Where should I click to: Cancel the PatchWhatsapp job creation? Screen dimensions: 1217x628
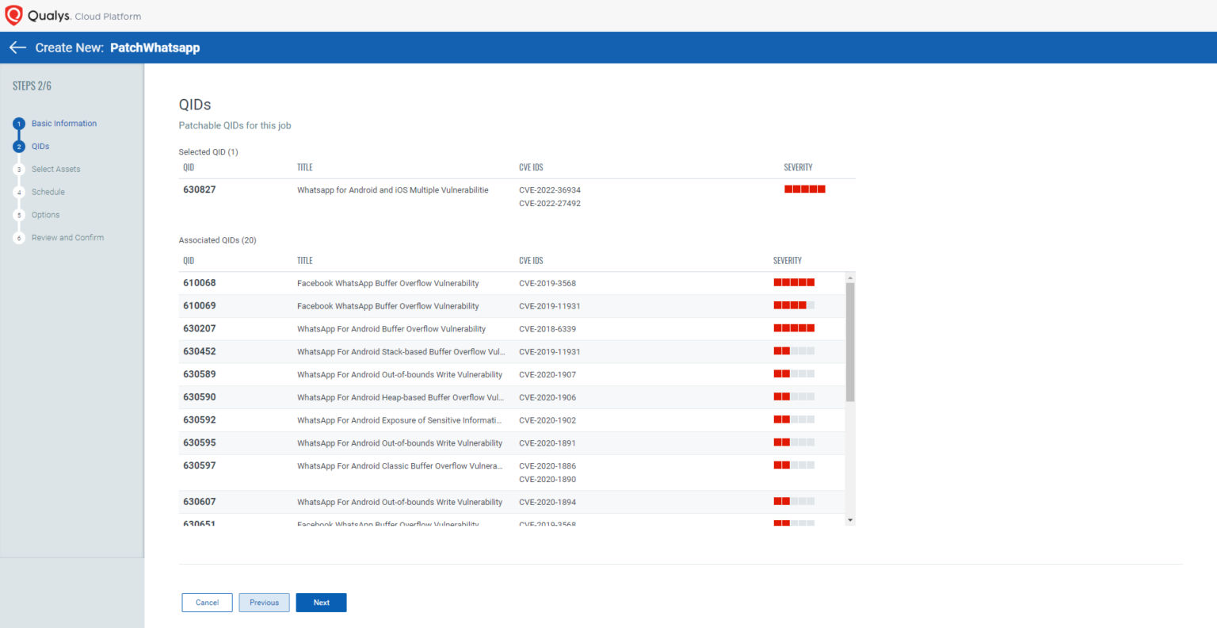pyautogui.click(x=207, y=603)
